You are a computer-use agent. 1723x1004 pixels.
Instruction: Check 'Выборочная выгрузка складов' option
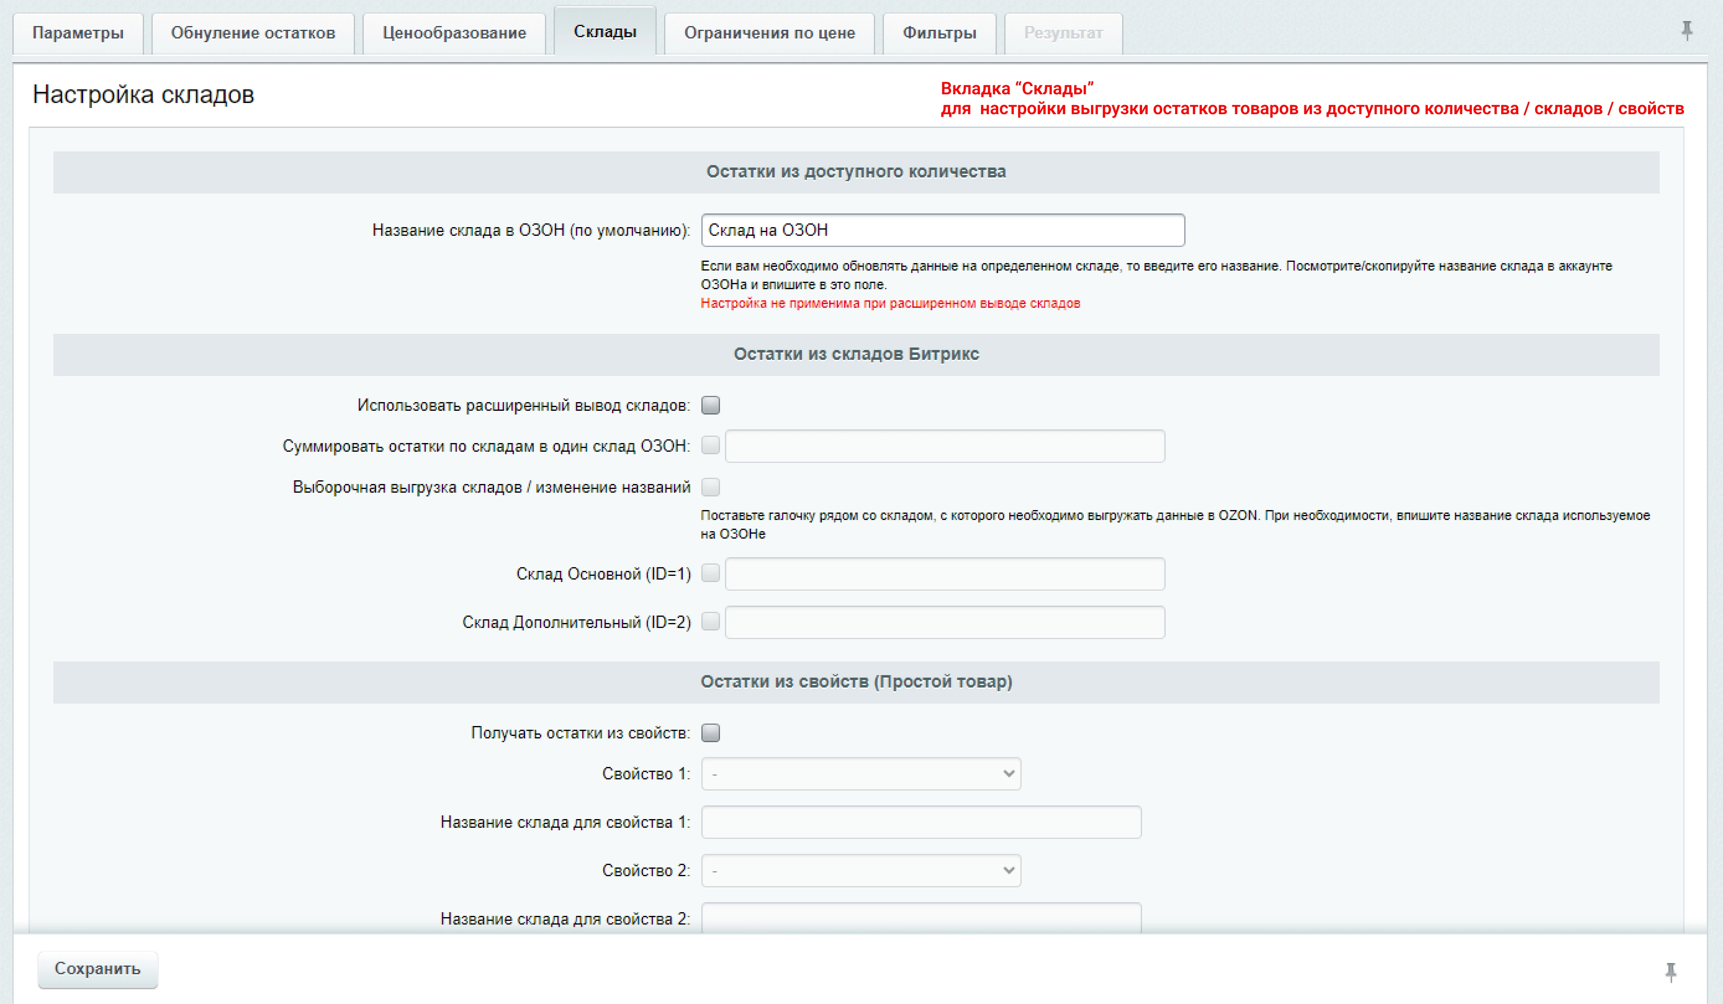coord(710,487)
